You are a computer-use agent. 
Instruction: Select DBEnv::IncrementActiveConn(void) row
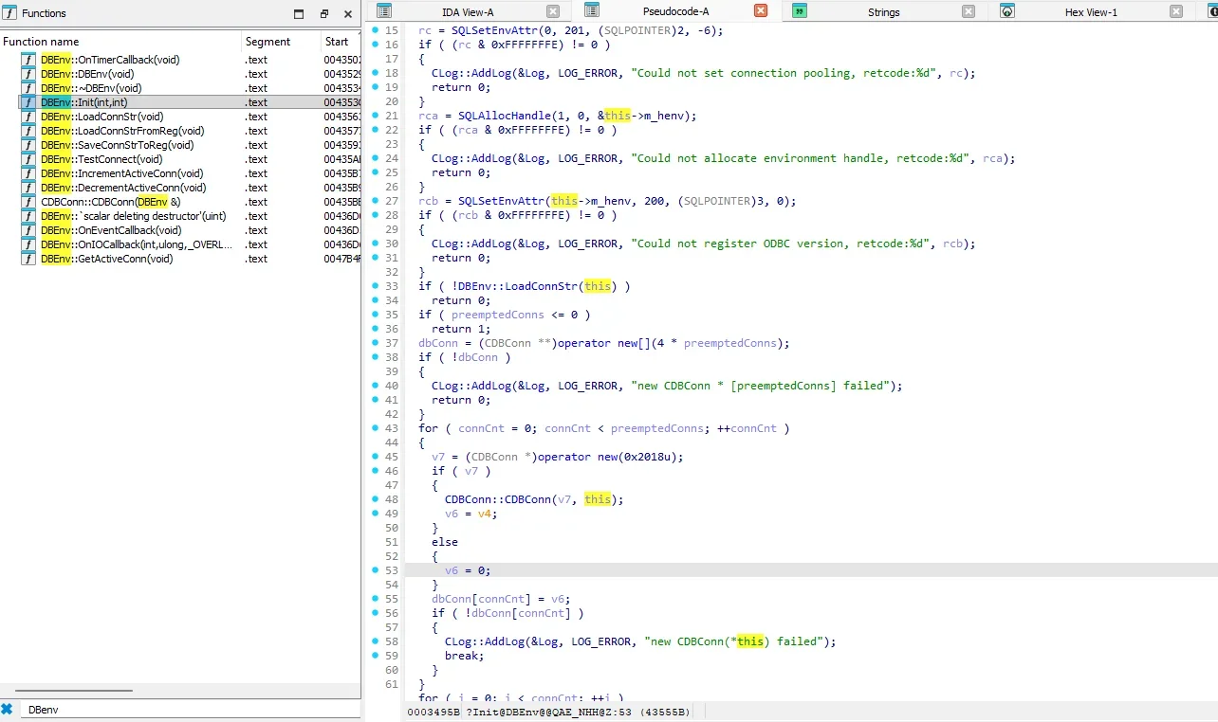(180, 173)
